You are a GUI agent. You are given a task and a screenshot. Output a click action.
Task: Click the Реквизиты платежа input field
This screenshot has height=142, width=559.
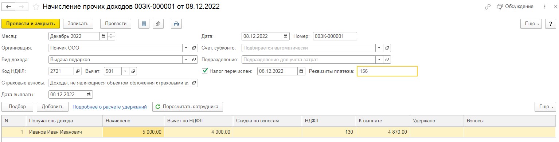click(387, 71)
